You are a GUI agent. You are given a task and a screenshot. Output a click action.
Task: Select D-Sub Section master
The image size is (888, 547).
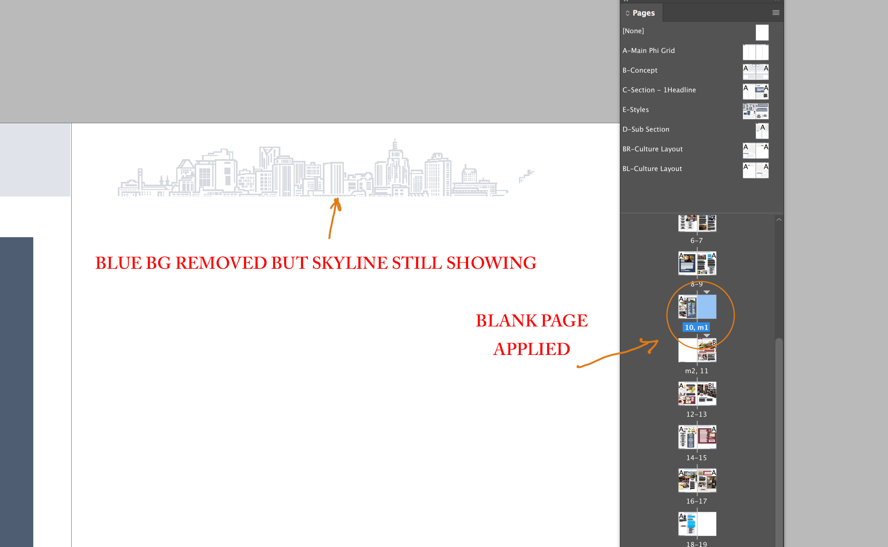pos(646,130)
